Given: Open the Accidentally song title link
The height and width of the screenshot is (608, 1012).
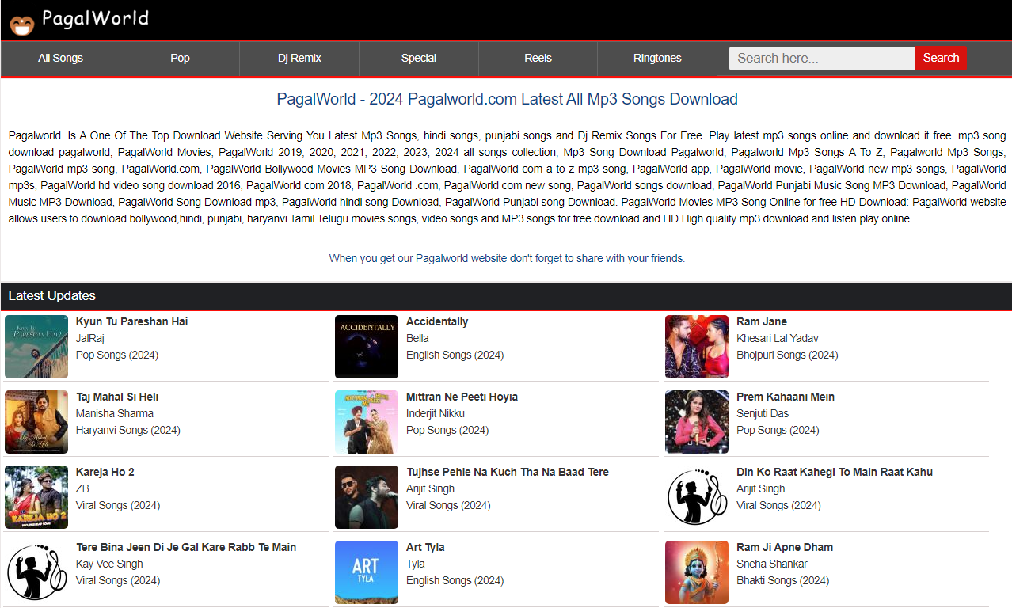Looking at the screenshot, I should (437, 321).
